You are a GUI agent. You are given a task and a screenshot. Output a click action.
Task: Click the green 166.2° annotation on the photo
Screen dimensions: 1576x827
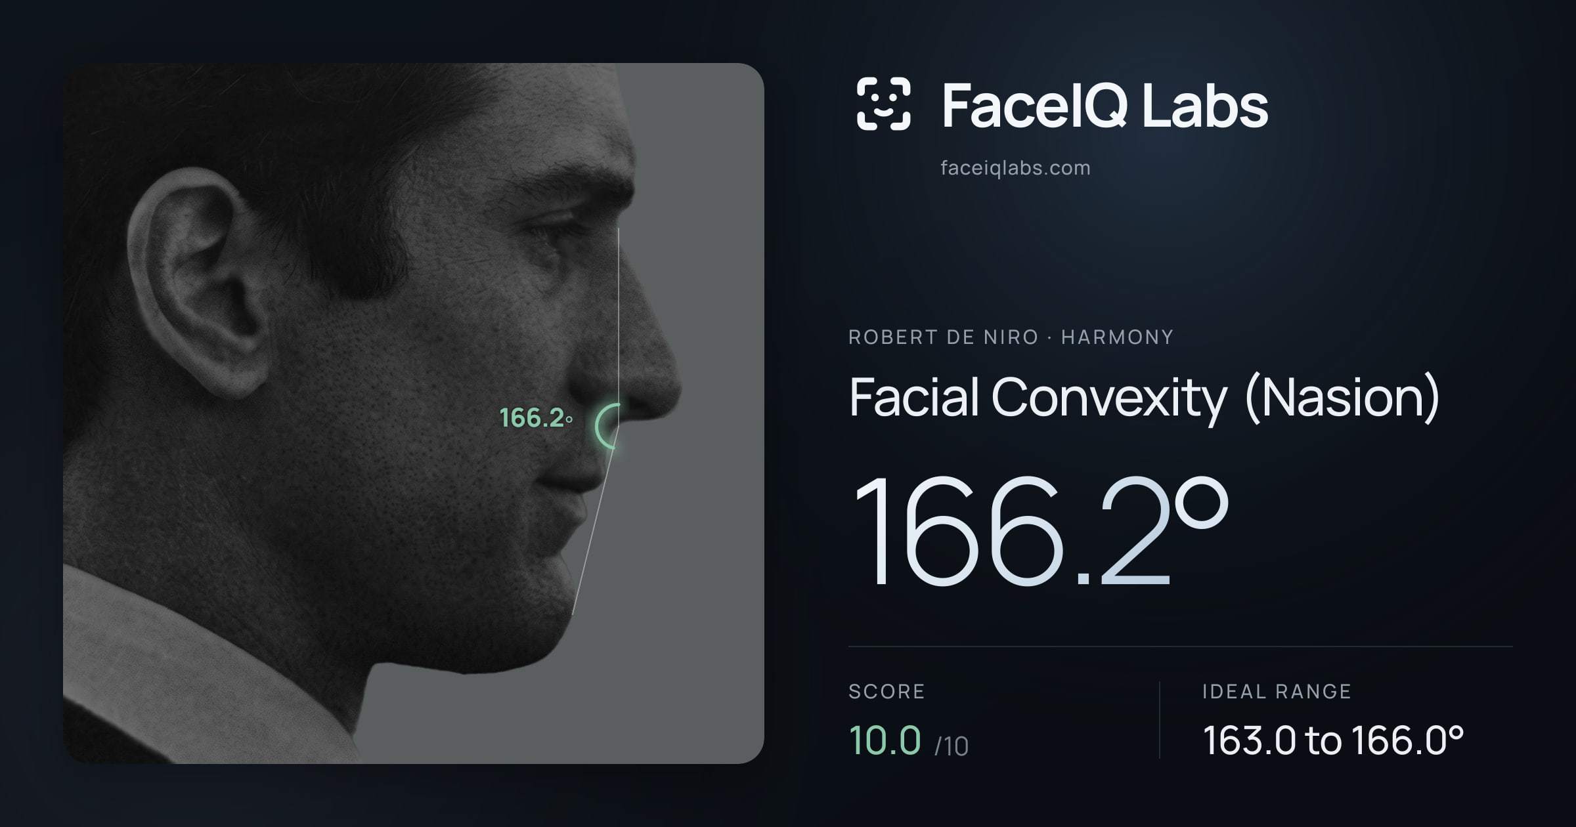(x=536, y=418)
